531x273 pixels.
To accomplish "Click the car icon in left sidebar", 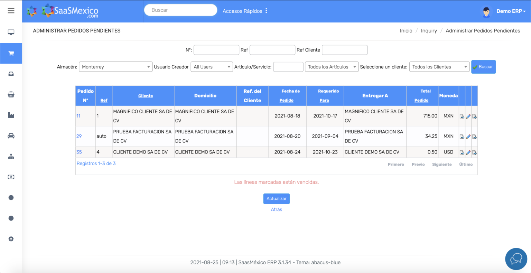I will tap(11, 136).
